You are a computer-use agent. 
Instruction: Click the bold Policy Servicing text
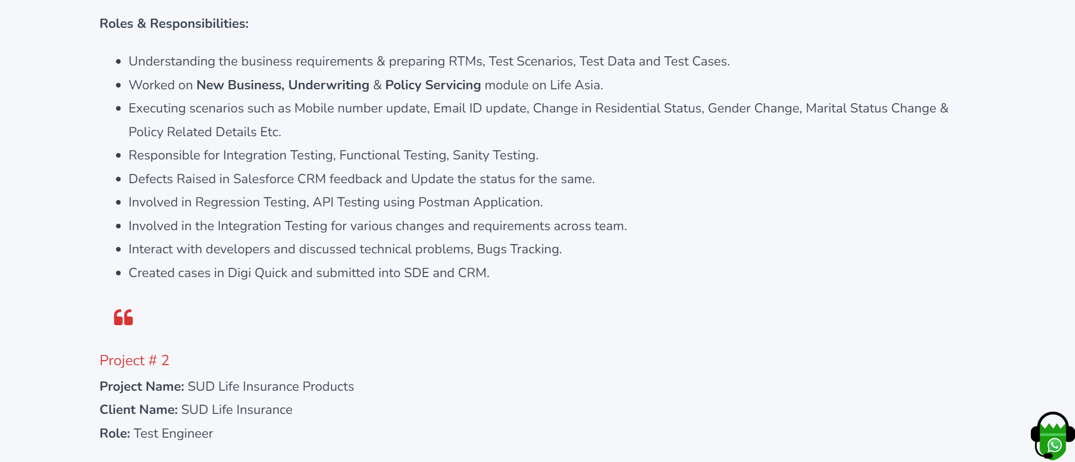[x=433, y=85]
